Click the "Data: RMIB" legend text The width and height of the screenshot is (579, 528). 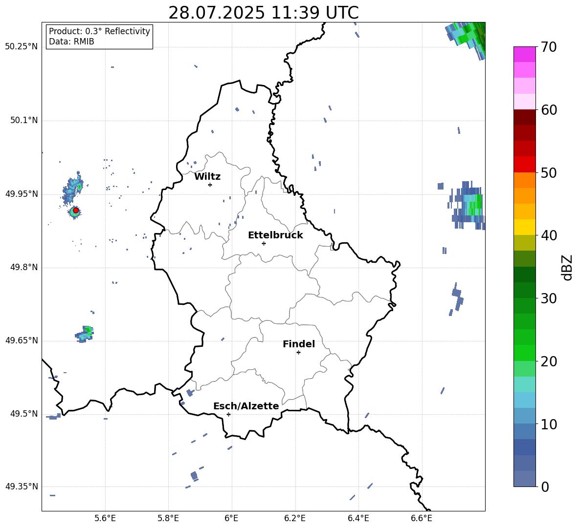pos(71,42)
